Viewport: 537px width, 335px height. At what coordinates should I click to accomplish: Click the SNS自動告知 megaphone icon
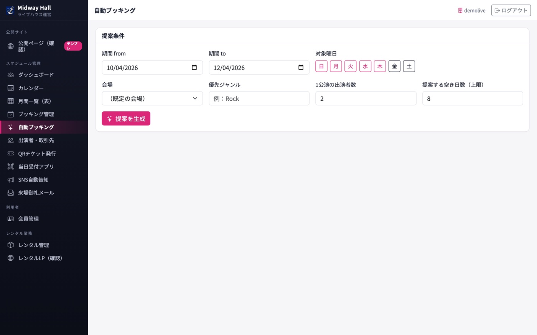(11, 180)
